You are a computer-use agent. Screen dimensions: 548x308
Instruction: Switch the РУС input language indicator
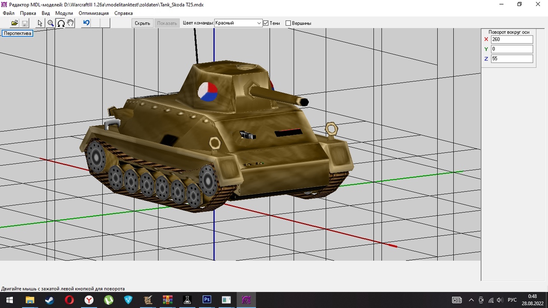tap(512, 300)
